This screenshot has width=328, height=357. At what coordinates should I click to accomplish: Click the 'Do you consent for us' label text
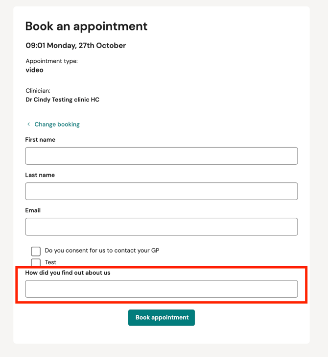pyautogui.click(x=102, y=251)
